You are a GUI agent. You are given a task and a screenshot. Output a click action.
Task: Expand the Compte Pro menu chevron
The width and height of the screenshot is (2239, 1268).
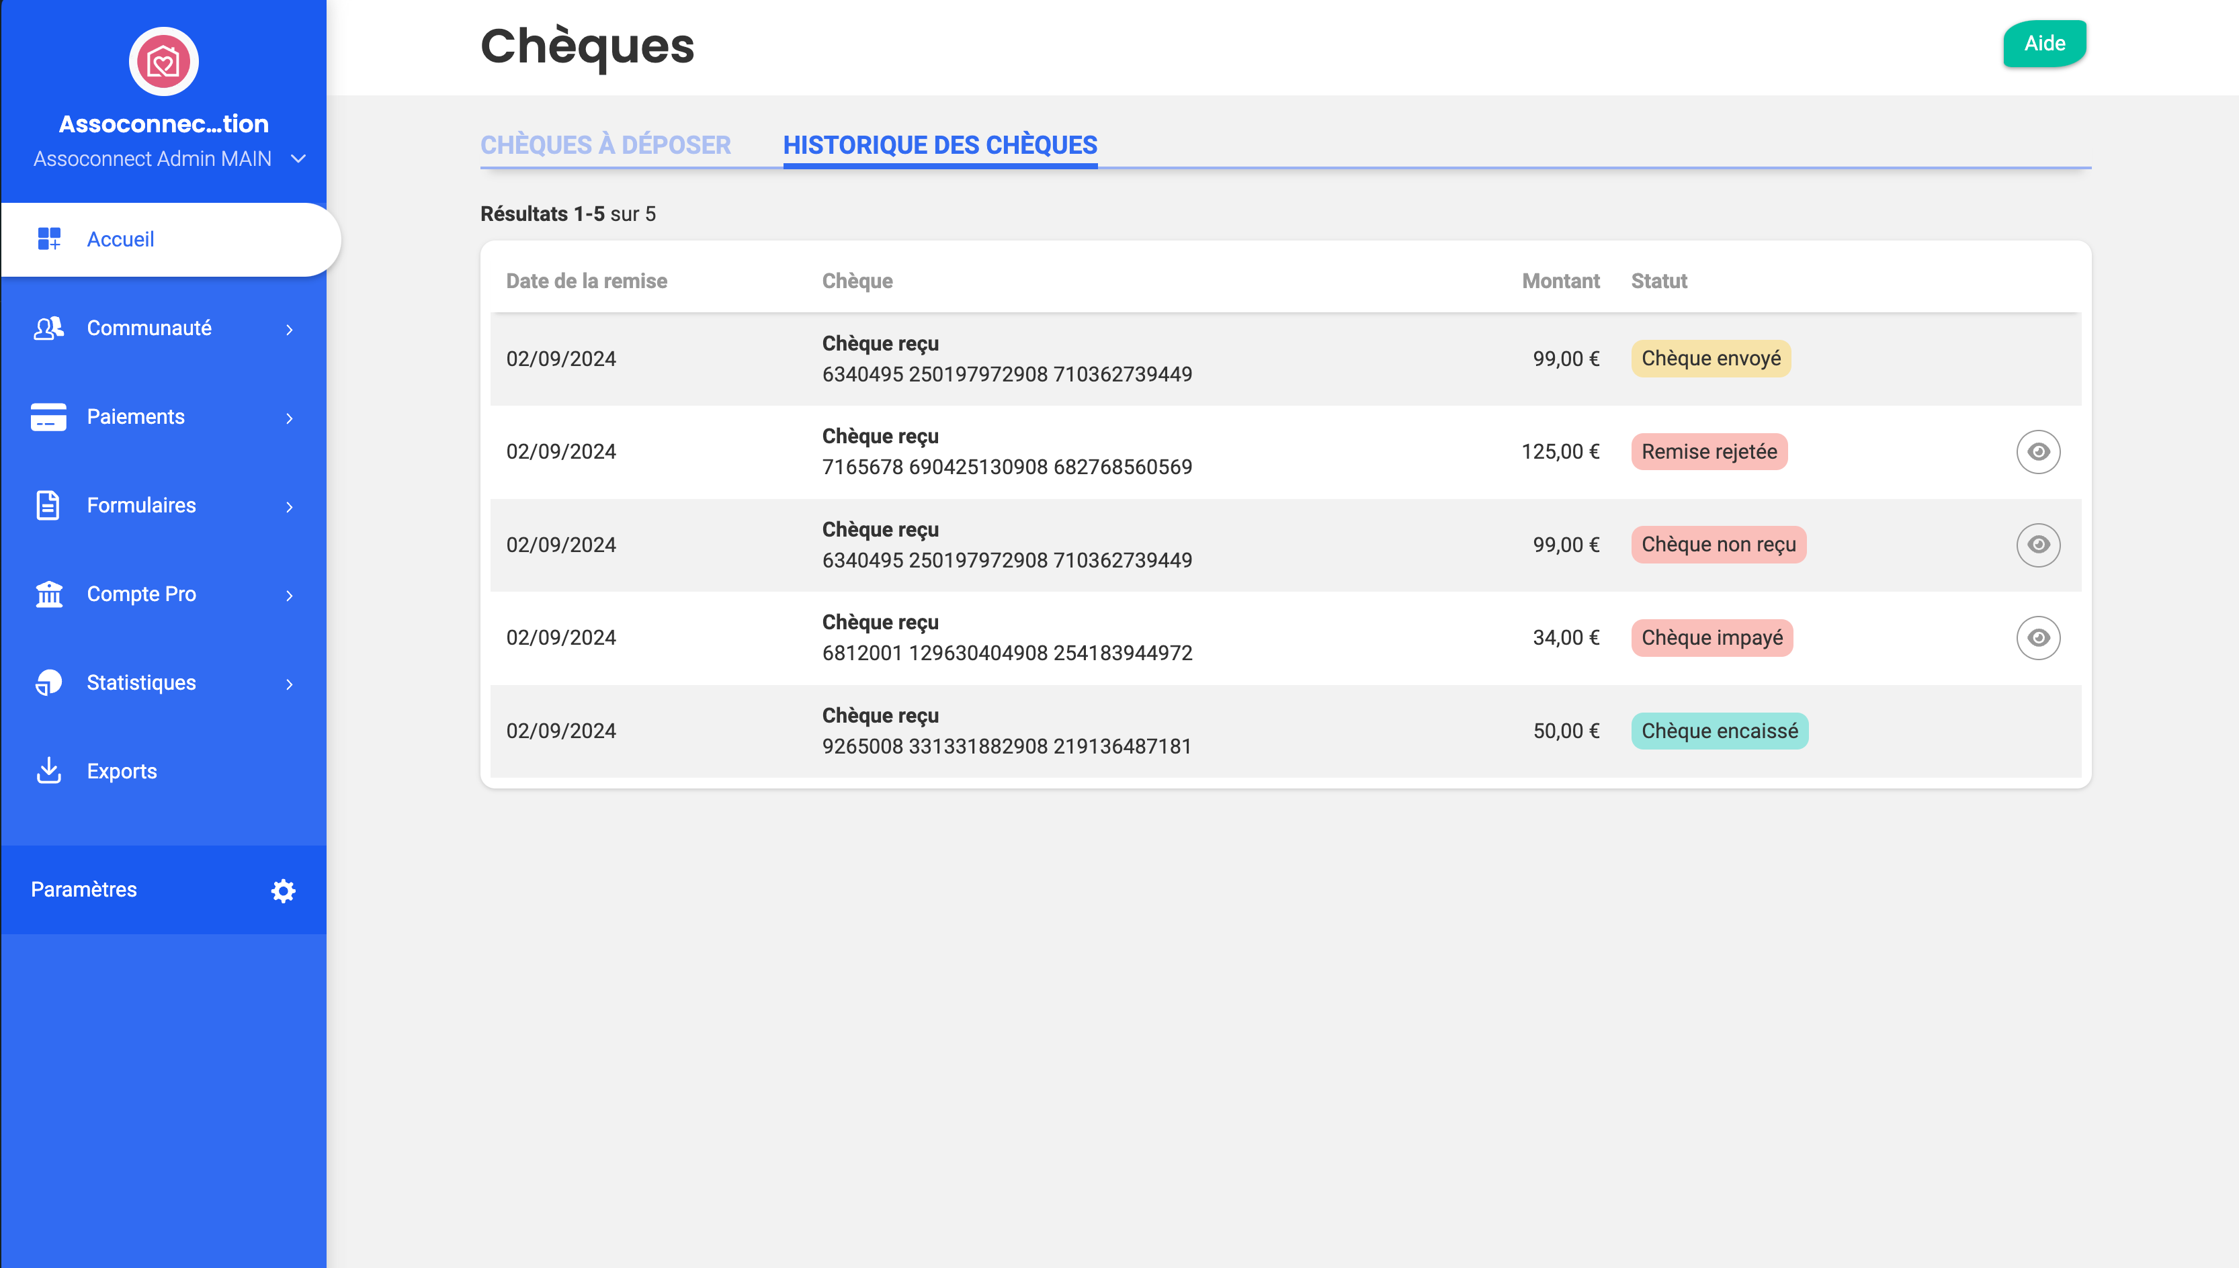click(289, 596)
